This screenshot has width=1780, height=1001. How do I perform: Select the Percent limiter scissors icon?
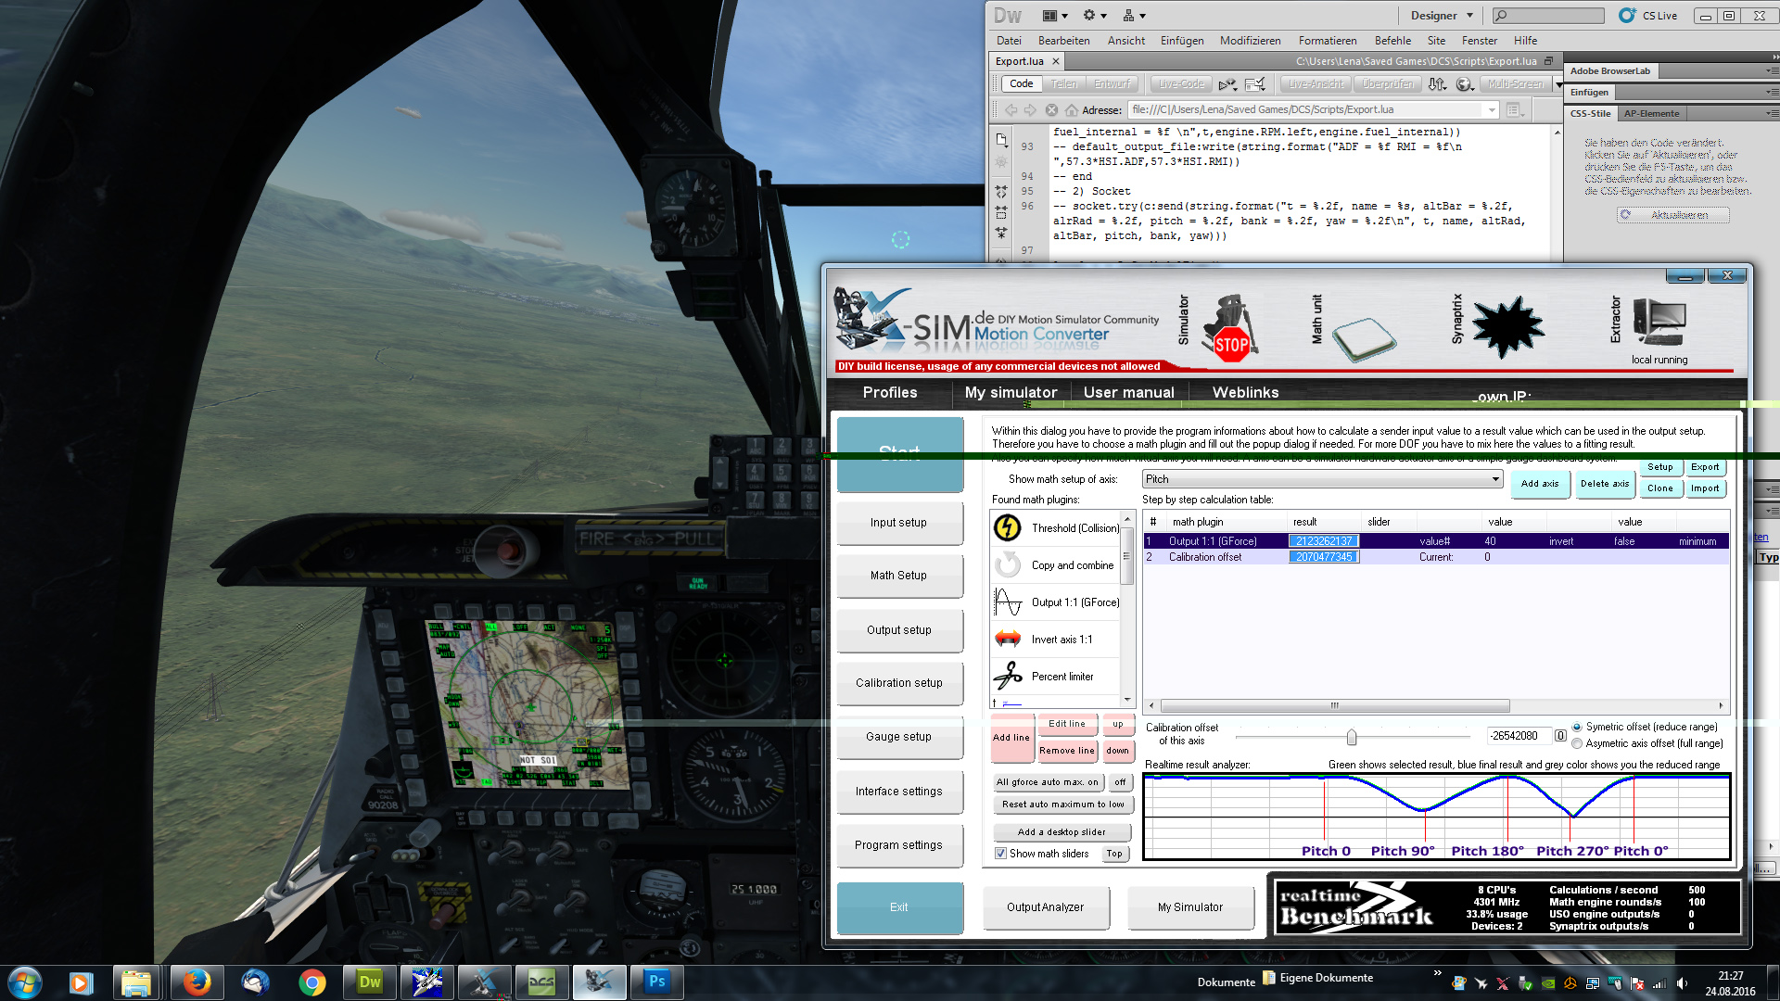[1008, 677]
